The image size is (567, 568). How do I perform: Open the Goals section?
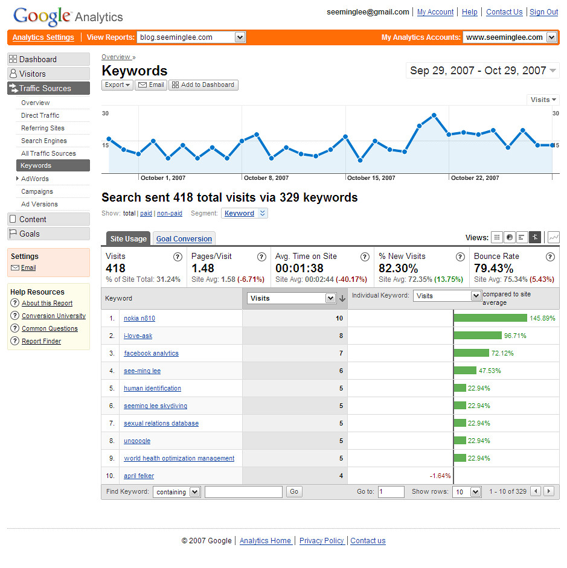click(x=48, y=234)
